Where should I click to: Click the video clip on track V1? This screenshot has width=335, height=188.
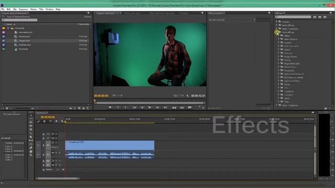(110, 145)
